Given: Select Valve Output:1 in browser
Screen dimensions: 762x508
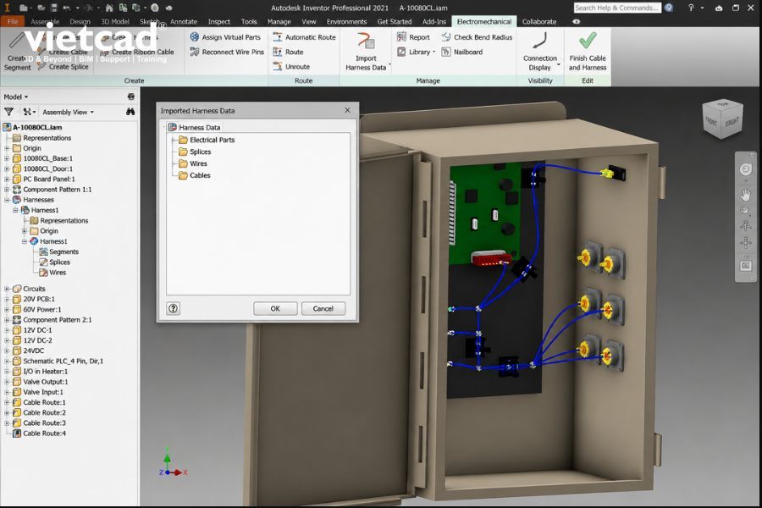Looking at the screenshot, I should 41,382.
